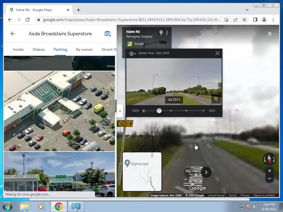Bookmark this page with the star
Image resolution: width=283 pixels, height=212 pixels.
244,20
